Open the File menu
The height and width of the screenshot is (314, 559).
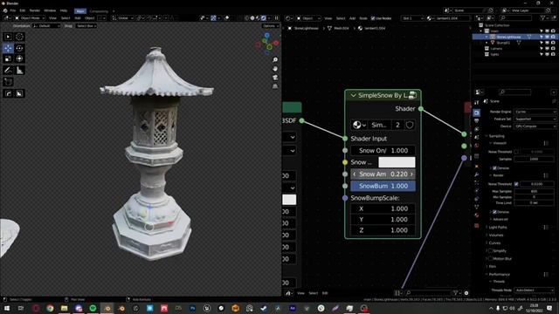click(x=13, y=10)
